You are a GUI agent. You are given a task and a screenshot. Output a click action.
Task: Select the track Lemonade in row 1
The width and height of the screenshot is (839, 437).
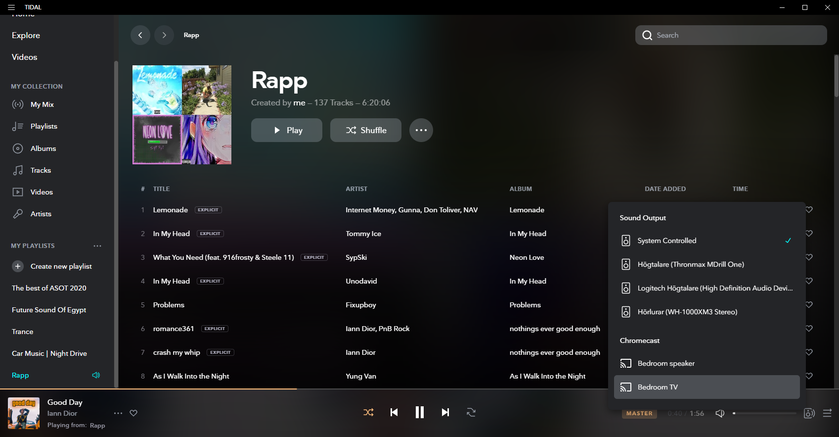coord(171,210)
